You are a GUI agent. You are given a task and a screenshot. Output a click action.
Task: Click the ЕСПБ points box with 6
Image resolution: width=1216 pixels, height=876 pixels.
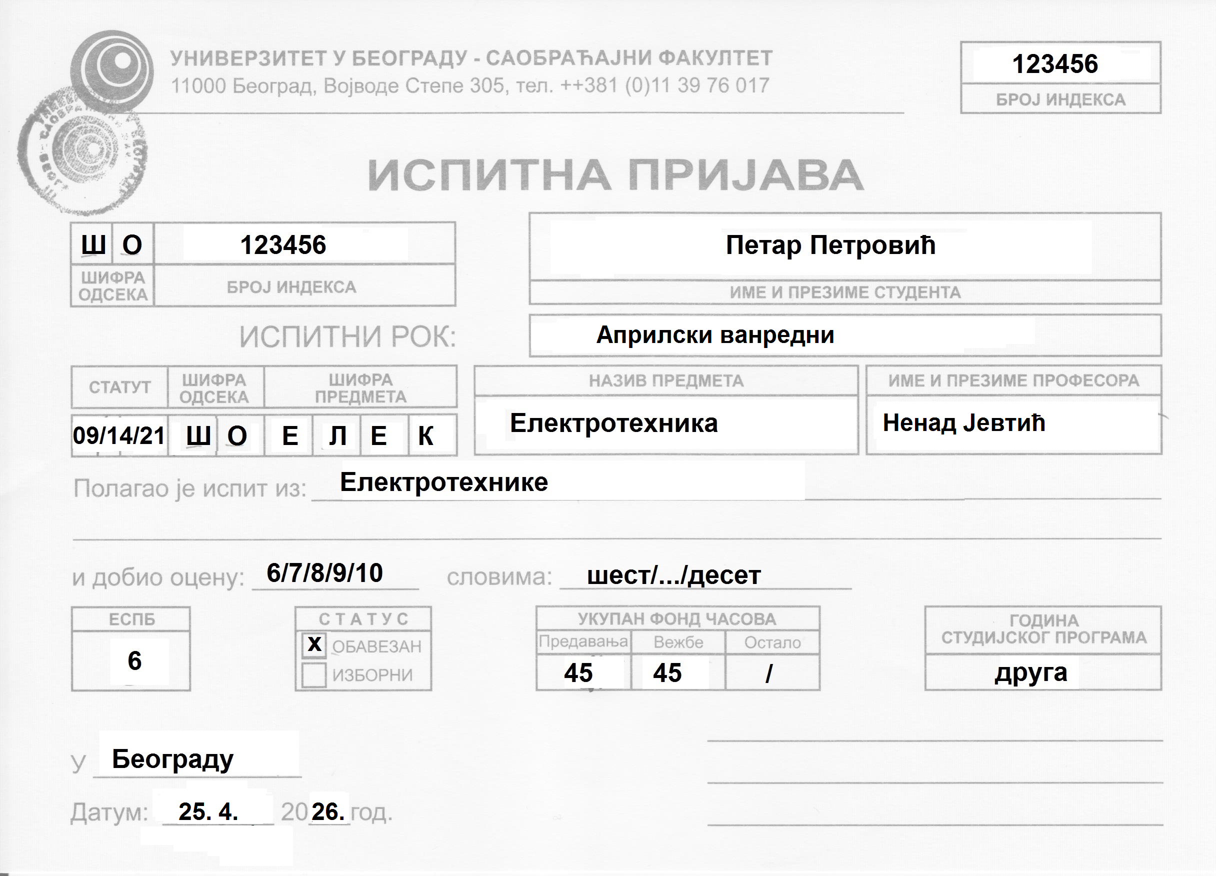[x=134, y=660]
